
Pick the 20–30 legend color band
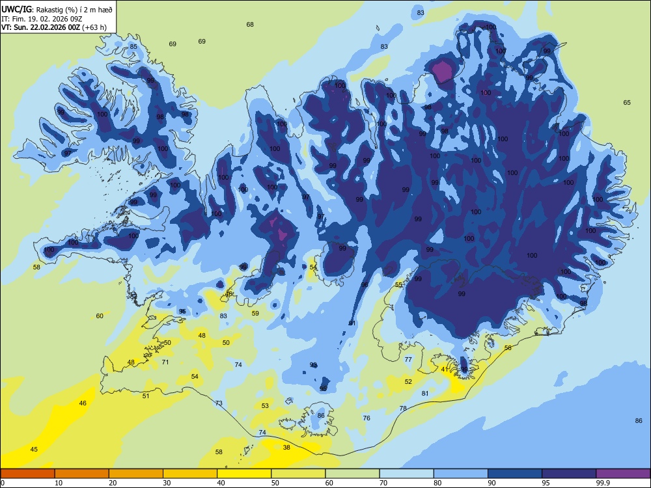(136, 474)
